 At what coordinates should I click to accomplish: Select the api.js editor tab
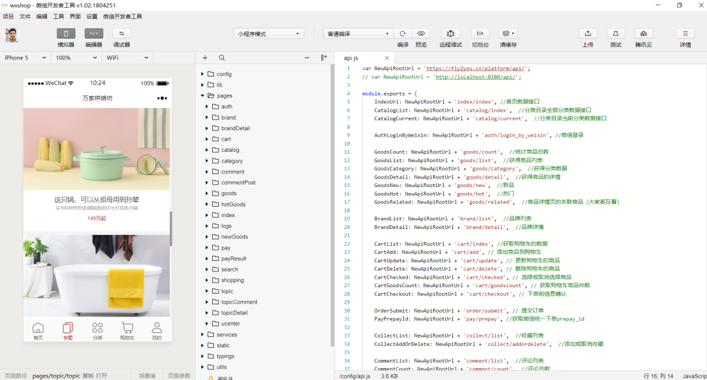pos(351,58)
